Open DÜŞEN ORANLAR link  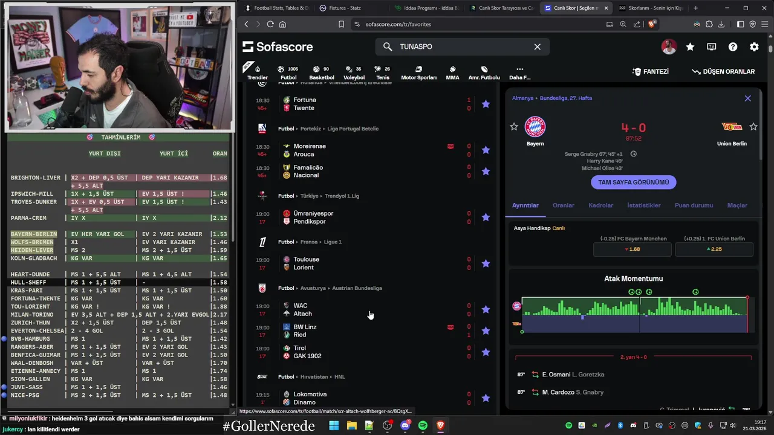click(723, 71)
